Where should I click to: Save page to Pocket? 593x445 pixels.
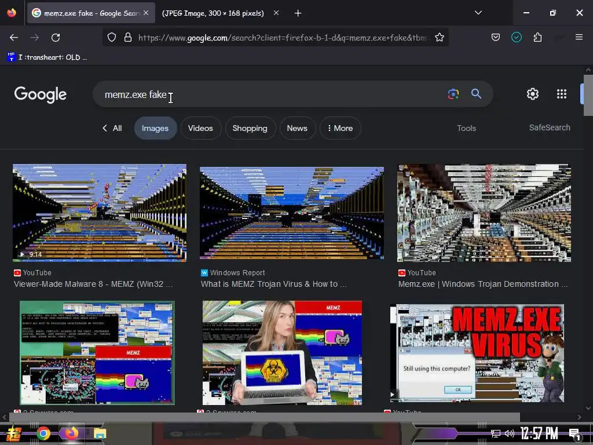tap(496, 38)
